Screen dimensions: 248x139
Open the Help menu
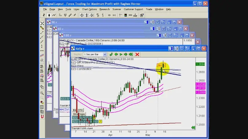point(169,9)
